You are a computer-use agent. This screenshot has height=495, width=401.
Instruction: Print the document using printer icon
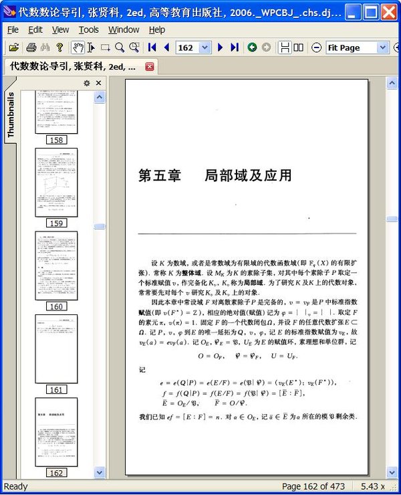(31, 47)
